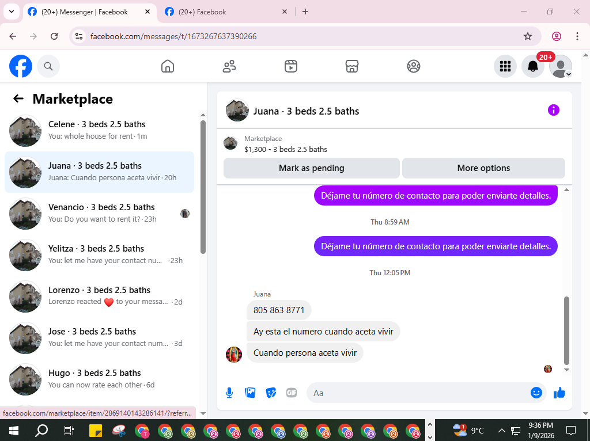
Task: Reload the page
Action: point(54,36)
